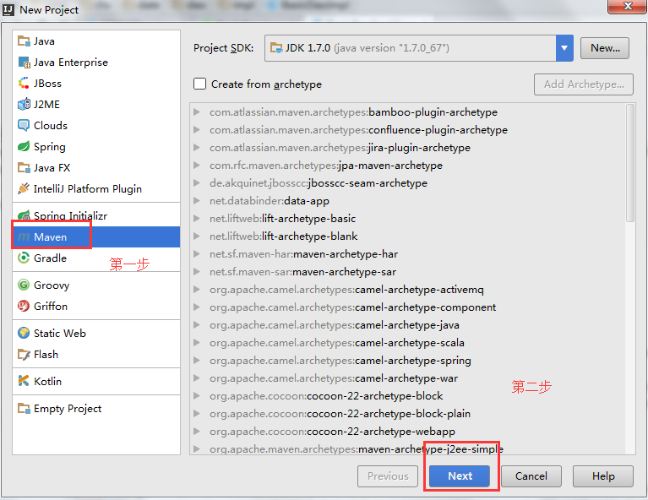Click the Empty Project folder icon
Screen dimensions: 648x500
point(24,408)
